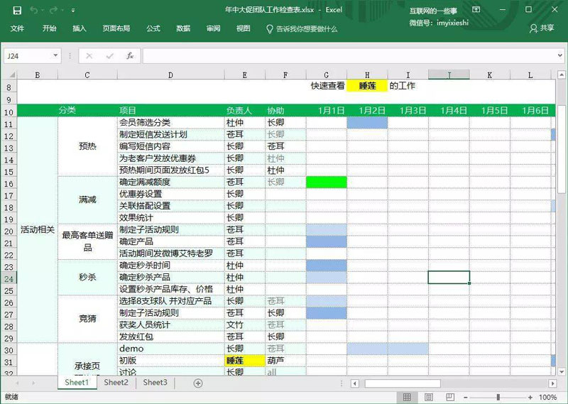Select the yellow 睡莲 cell in row 8
Screen dimensions: 568x404
click(367, 86)
